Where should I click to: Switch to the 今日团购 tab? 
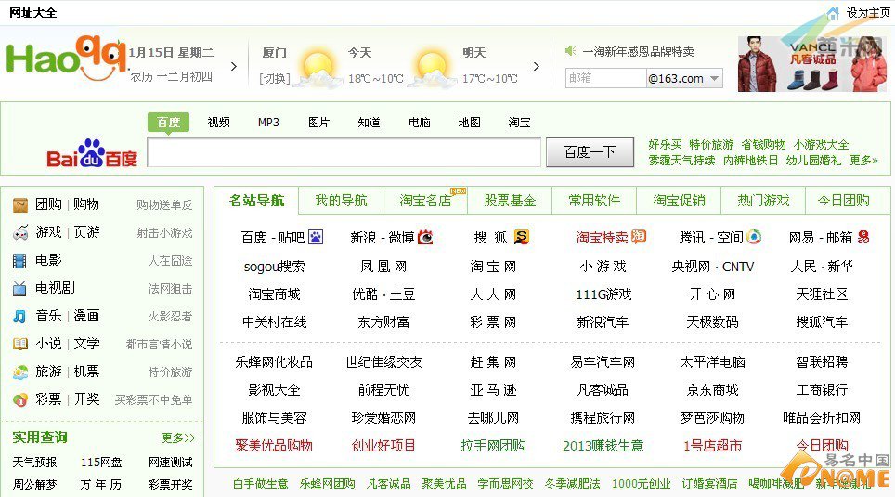pyautogui.click(x=843, y=201)
